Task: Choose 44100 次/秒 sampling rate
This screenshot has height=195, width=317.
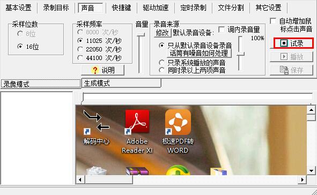Action: [80, 58]
